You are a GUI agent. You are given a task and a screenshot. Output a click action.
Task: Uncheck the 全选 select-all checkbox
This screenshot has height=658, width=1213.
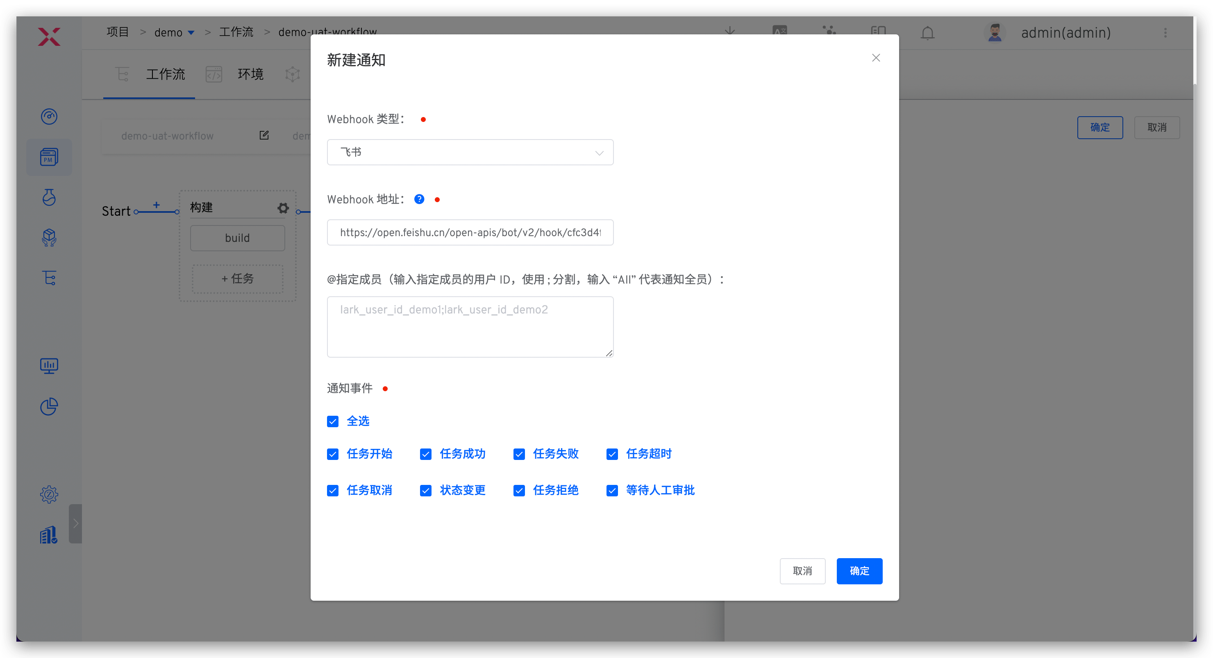coord(333,421)
